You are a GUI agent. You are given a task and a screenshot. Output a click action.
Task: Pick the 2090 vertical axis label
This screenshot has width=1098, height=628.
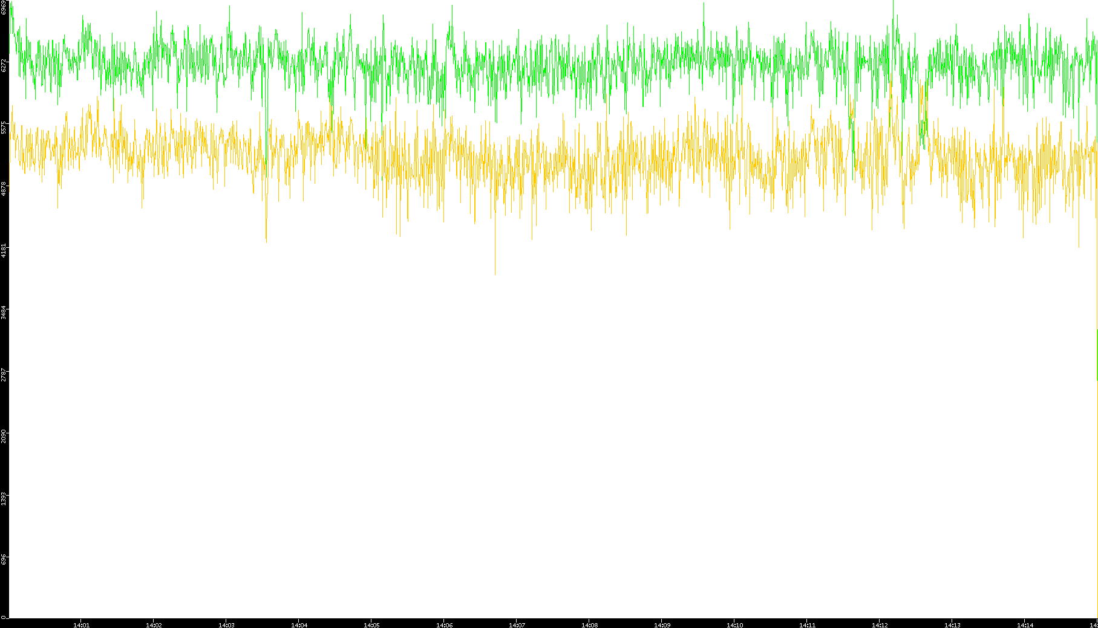[4, 436]
